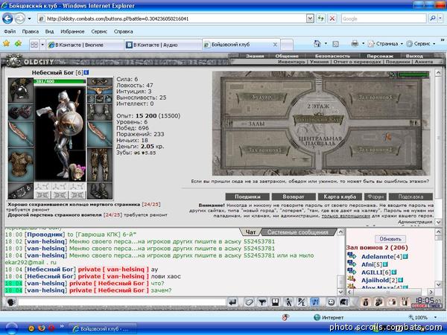The height and width of the screenshot is (335, 447).
Task: Open info icon after AGILLI[6]
Action: click(x=394, y=272)
